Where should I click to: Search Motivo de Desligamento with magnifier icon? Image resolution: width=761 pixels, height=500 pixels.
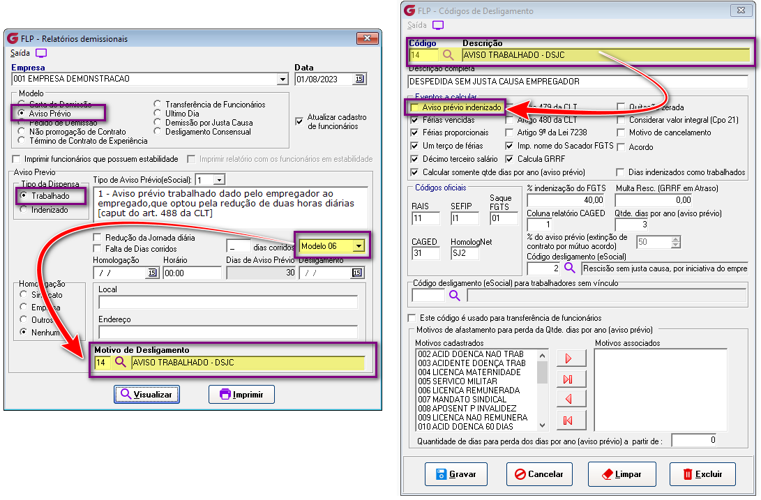tap(121, 362)
